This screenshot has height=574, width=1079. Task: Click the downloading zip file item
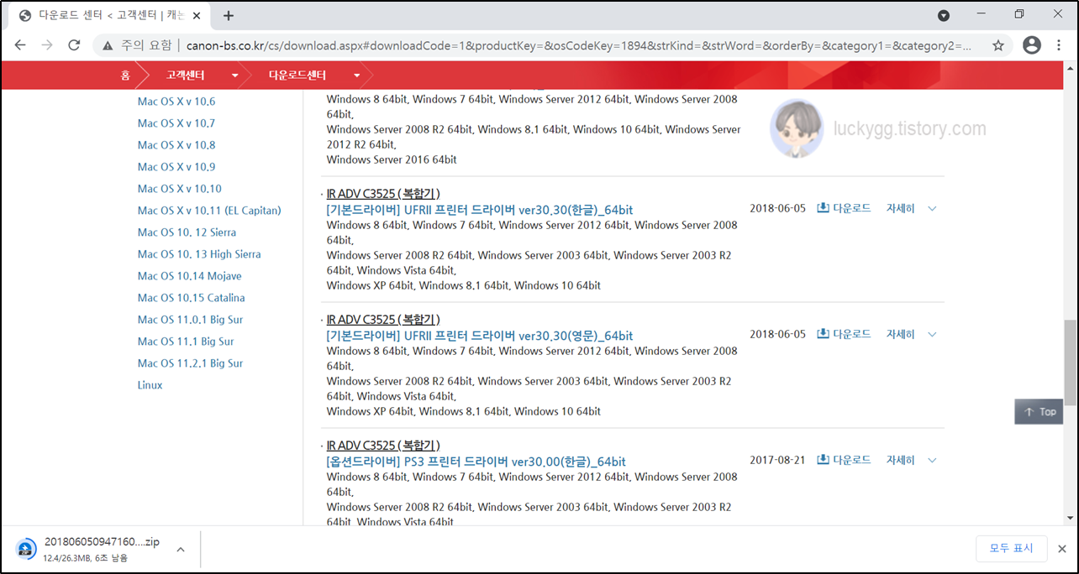(100, 549)
